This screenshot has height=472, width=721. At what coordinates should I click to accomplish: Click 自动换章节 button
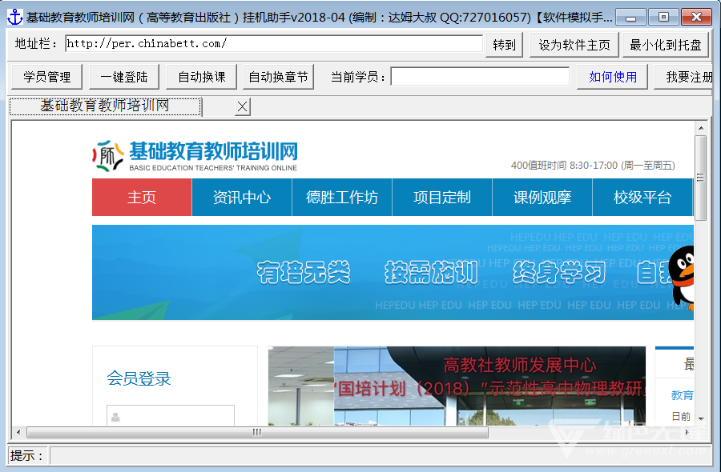coord(278,77)
